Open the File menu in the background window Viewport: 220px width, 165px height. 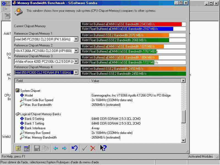(x=5, y=9)
